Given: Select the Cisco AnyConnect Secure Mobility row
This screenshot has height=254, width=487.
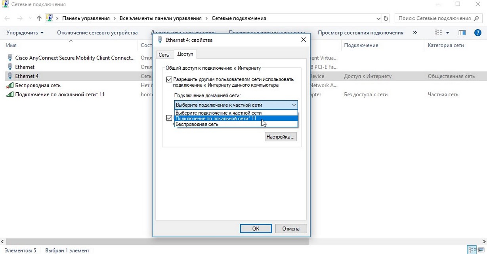Looking at the screenshot, I should [x=75, y=58].
